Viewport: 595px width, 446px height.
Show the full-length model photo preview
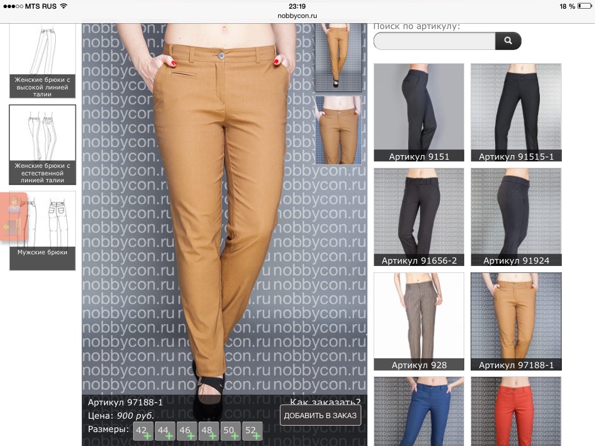(338, 57)
